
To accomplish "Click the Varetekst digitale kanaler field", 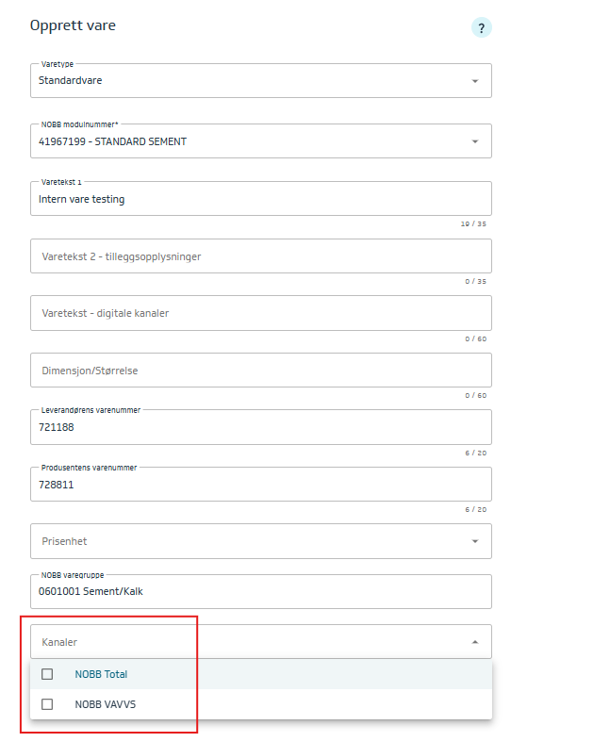I will (260, 313).
